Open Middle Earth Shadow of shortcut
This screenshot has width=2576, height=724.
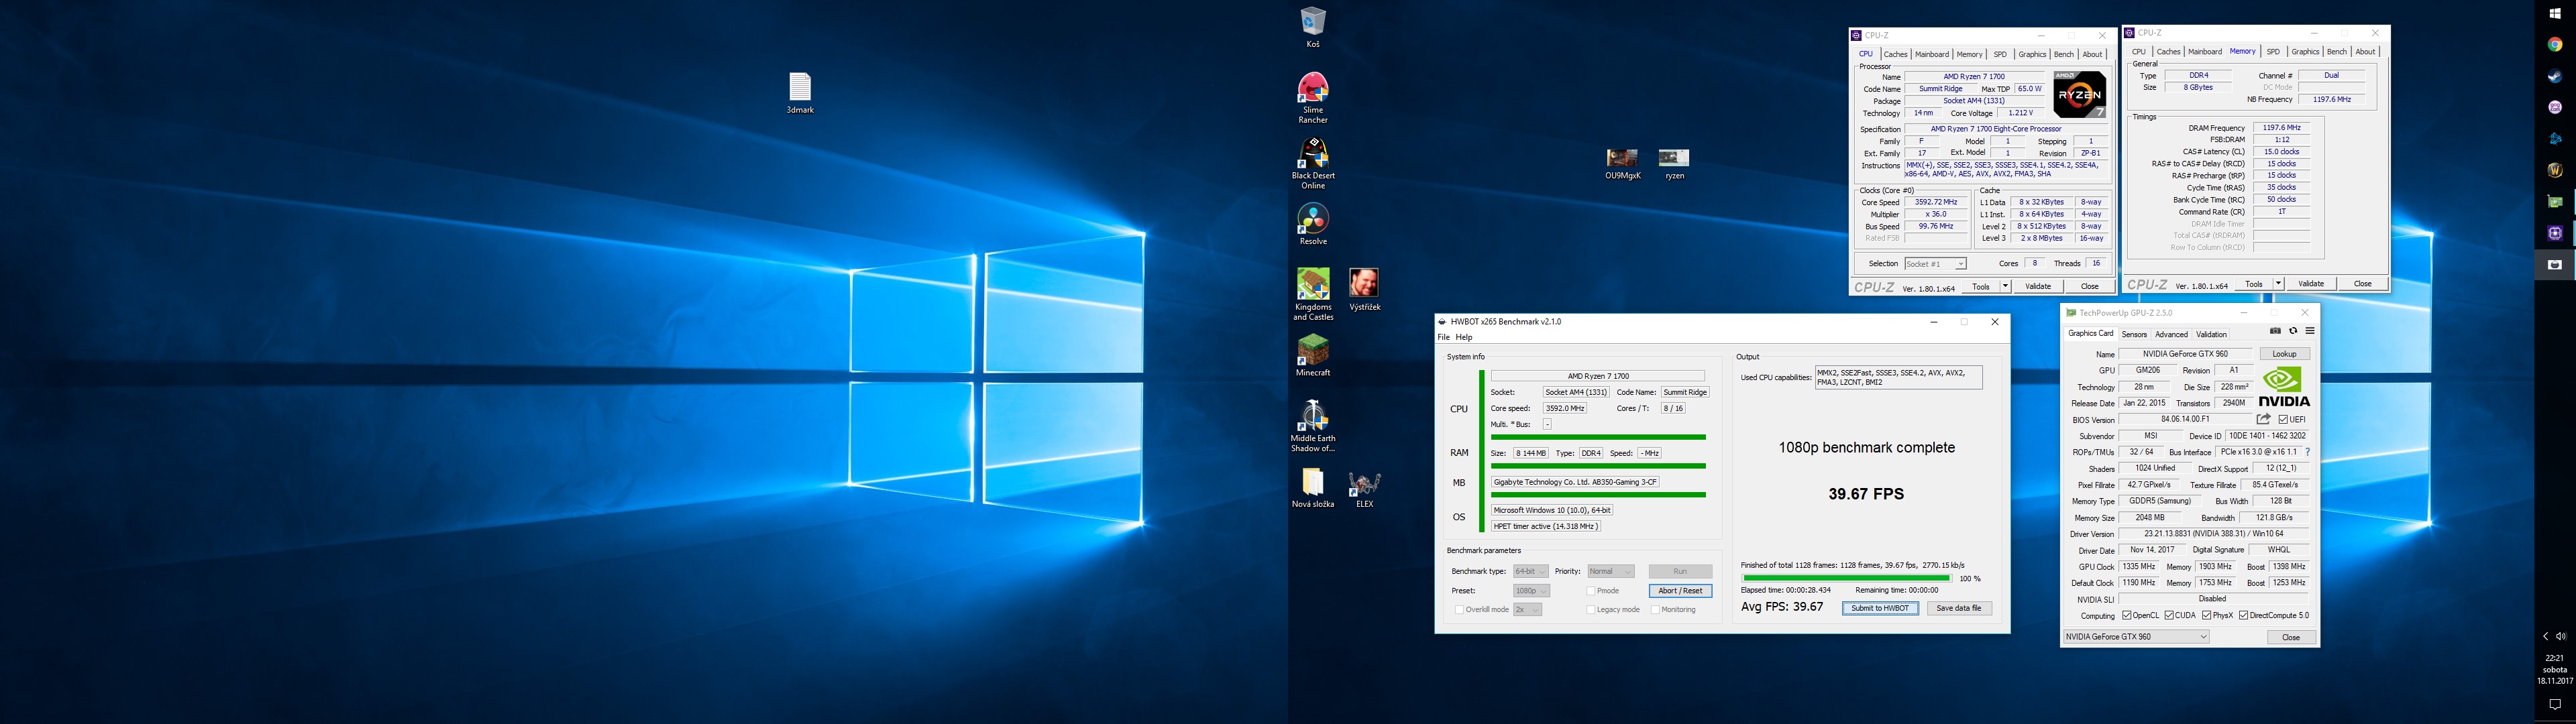click(1312, 426)
